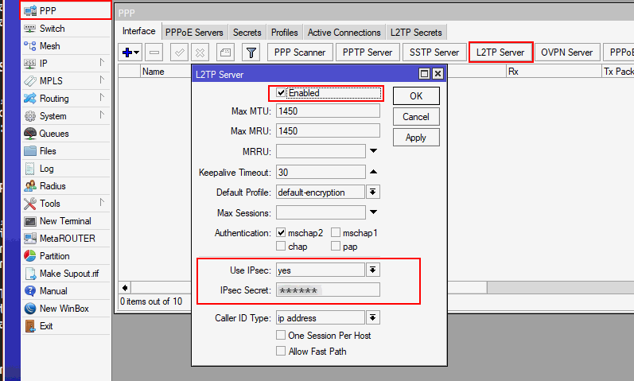Viewport: 634px width, 381px height.
Task: Expand the Caller ID Type dropdown
Action: click(372, 318)
